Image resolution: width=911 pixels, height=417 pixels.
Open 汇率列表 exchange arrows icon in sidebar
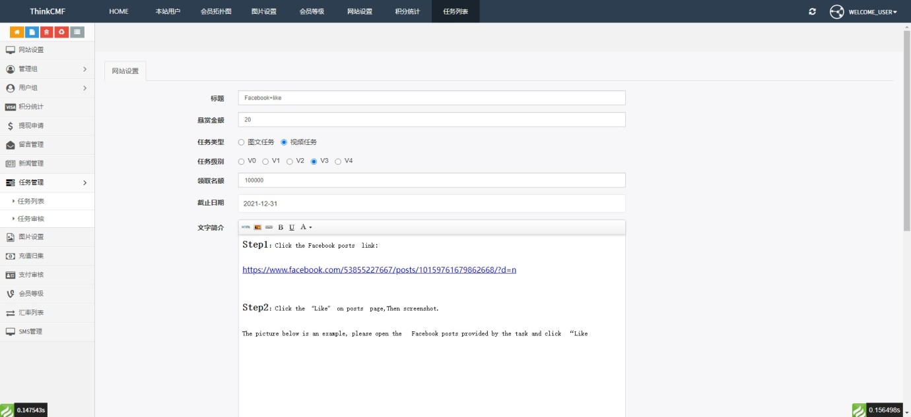(10, 313)
